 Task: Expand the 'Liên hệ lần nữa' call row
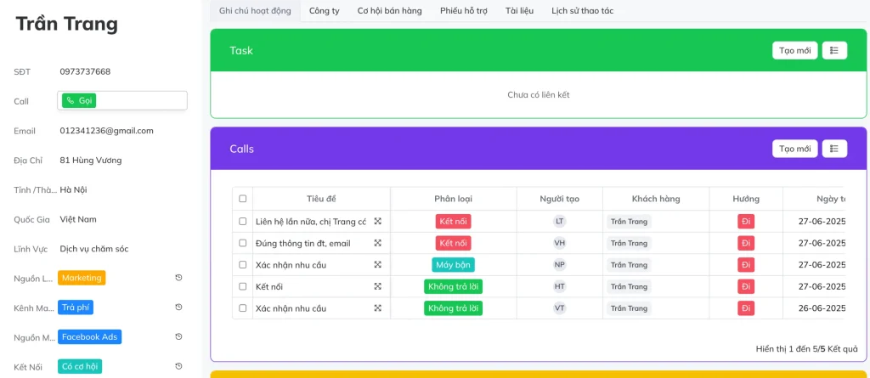pos(378,222)
